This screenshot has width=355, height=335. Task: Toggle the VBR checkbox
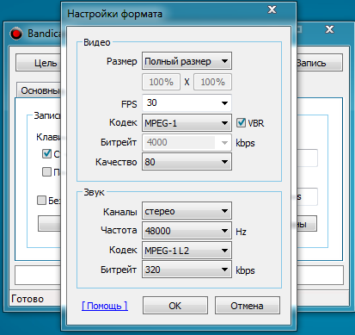[x=241, y=123]
